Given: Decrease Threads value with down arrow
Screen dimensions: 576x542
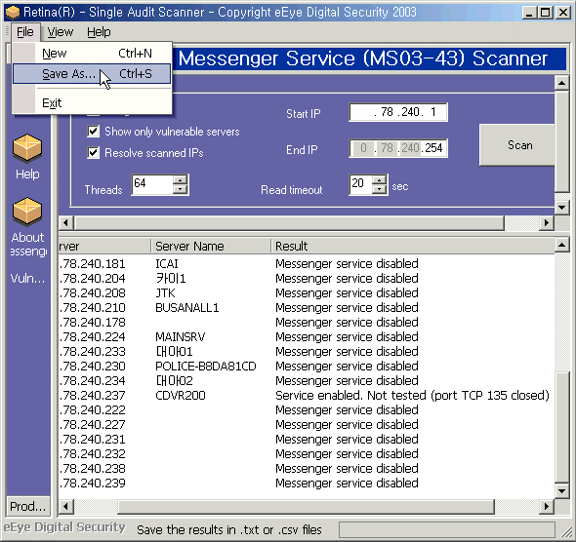Looking at the screenshot, I should point(180,189).
